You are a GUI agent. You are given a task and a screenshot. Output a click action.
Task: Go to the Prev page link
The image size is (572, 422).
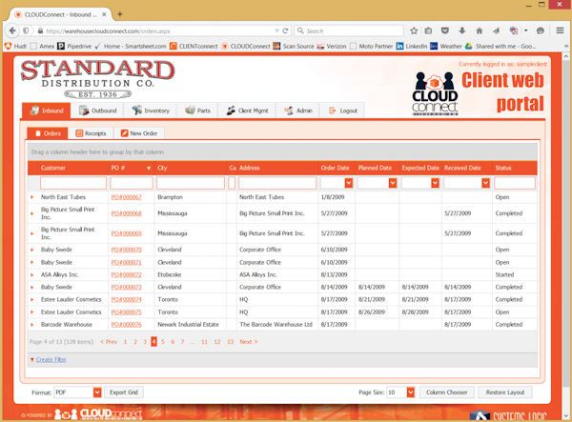109,342
